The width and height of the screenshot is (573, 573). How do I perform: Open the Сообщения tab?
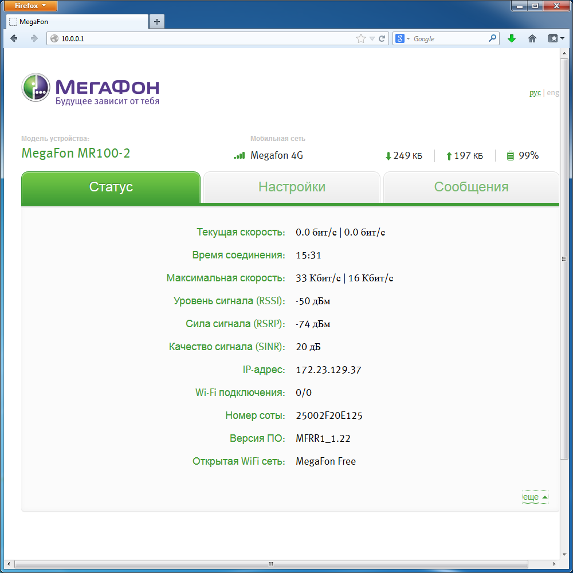point(471,187)
